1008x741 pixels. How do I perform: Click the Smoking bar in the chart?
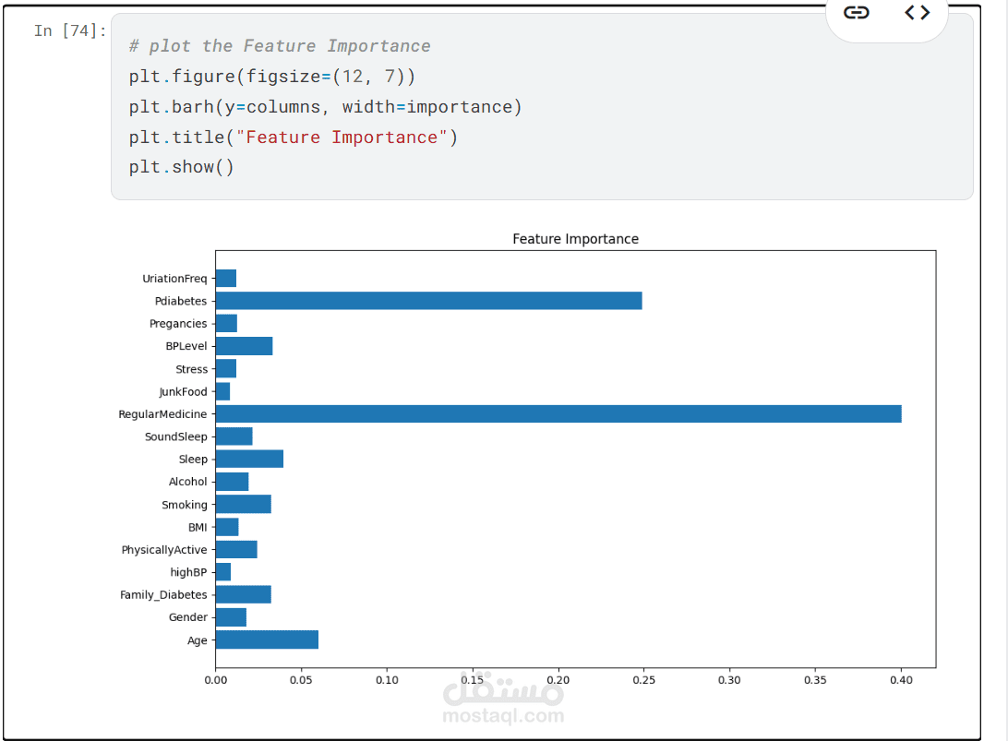243,505
